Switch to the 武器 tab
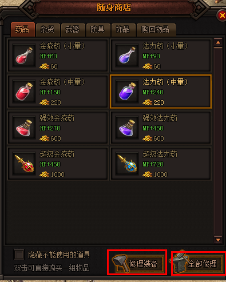Screen dimensions: 226x282 pyautogui.click(x=73, y=30)
